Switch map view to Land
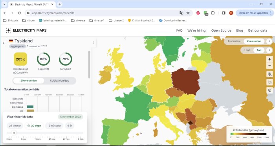The width and height of the screenshot is (275, 146). (247, 50)
